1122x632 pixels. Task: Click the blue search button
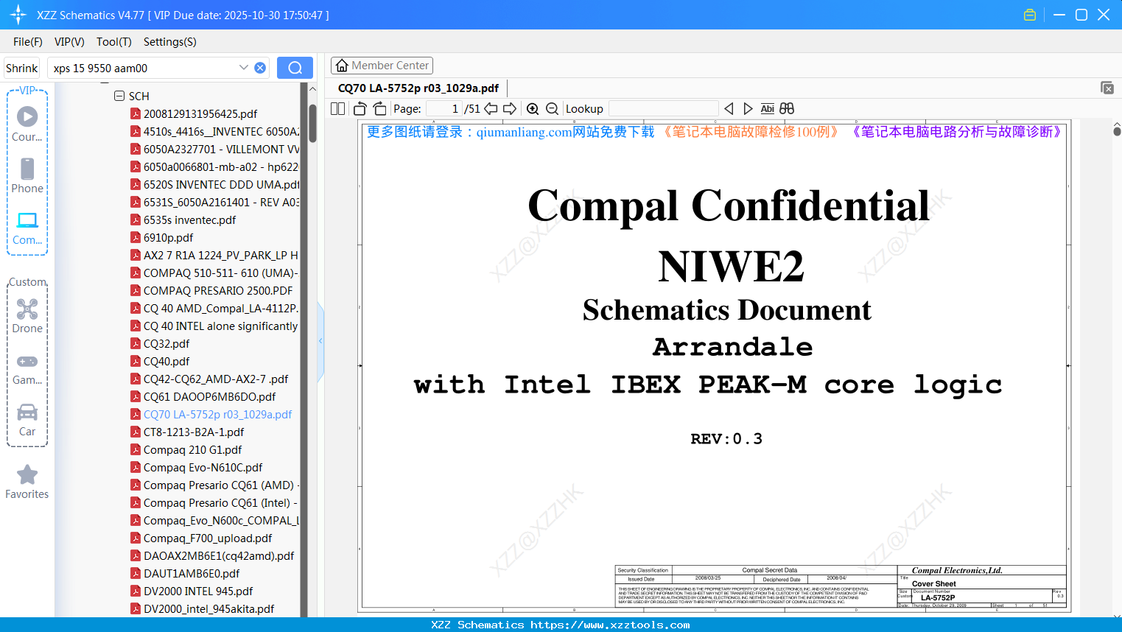pos(295,68)
